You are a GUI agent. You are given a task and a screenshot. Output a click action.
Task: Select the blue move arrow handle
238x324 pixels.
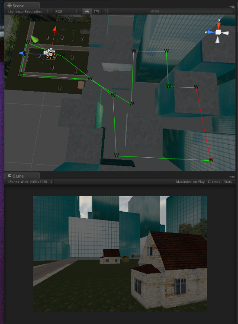click(22, 54)
